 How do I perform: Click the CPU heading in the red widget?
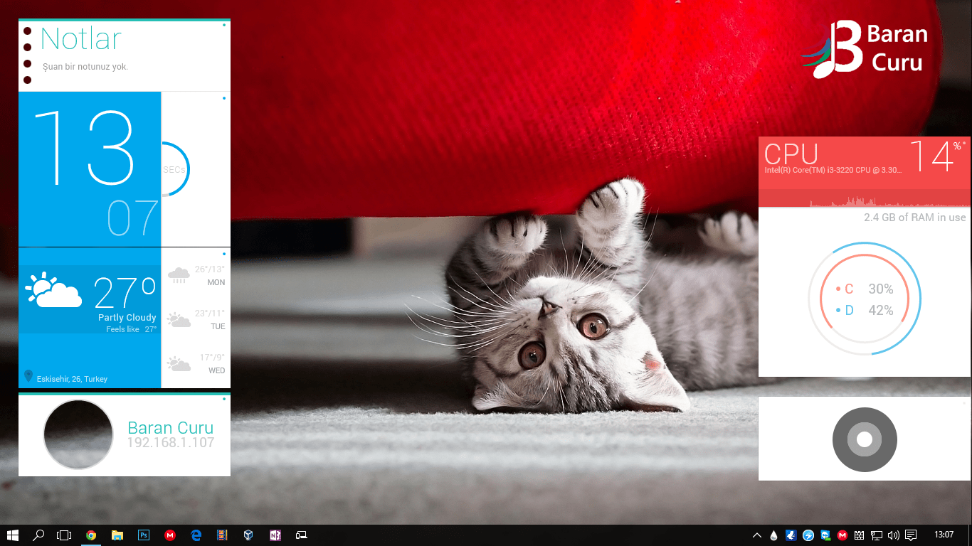tap(791, 154)
